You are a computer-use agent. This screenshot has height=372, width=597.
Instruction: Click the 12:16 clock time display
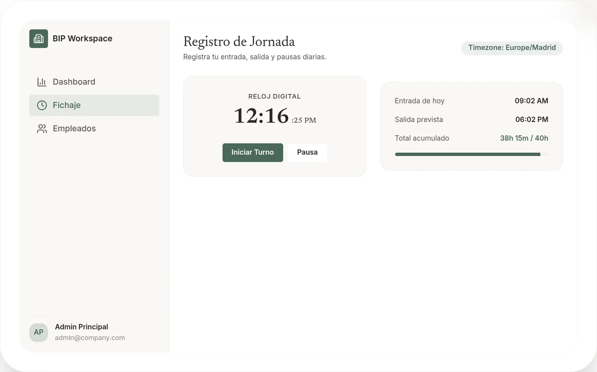click(x=261, y=116)
